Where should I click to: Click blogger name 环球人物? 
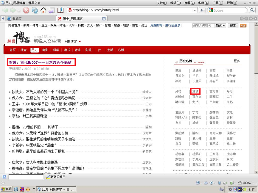181,117
